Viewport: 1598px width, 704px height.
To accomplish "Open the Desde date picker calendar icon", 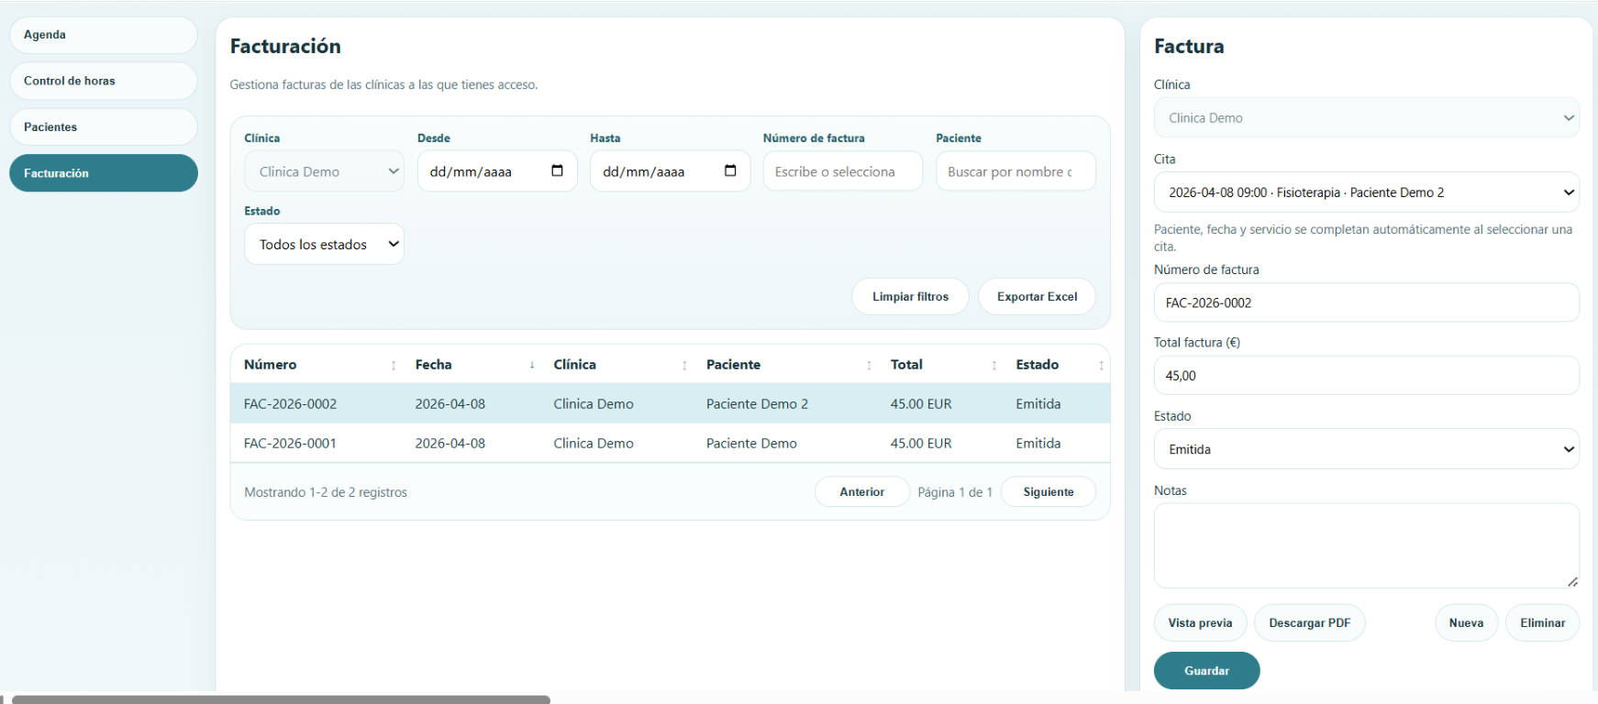I will (x=557, y=170).
